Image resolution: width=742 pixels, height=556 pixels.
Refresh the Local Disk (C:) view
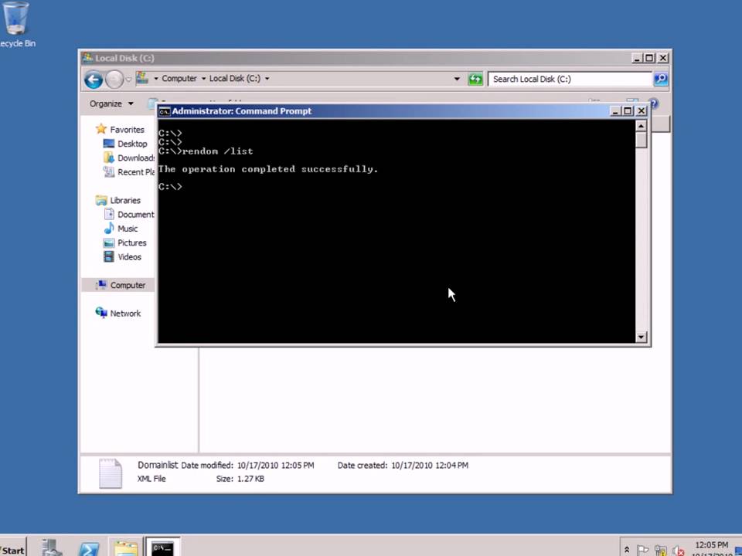tap(475, 79)
